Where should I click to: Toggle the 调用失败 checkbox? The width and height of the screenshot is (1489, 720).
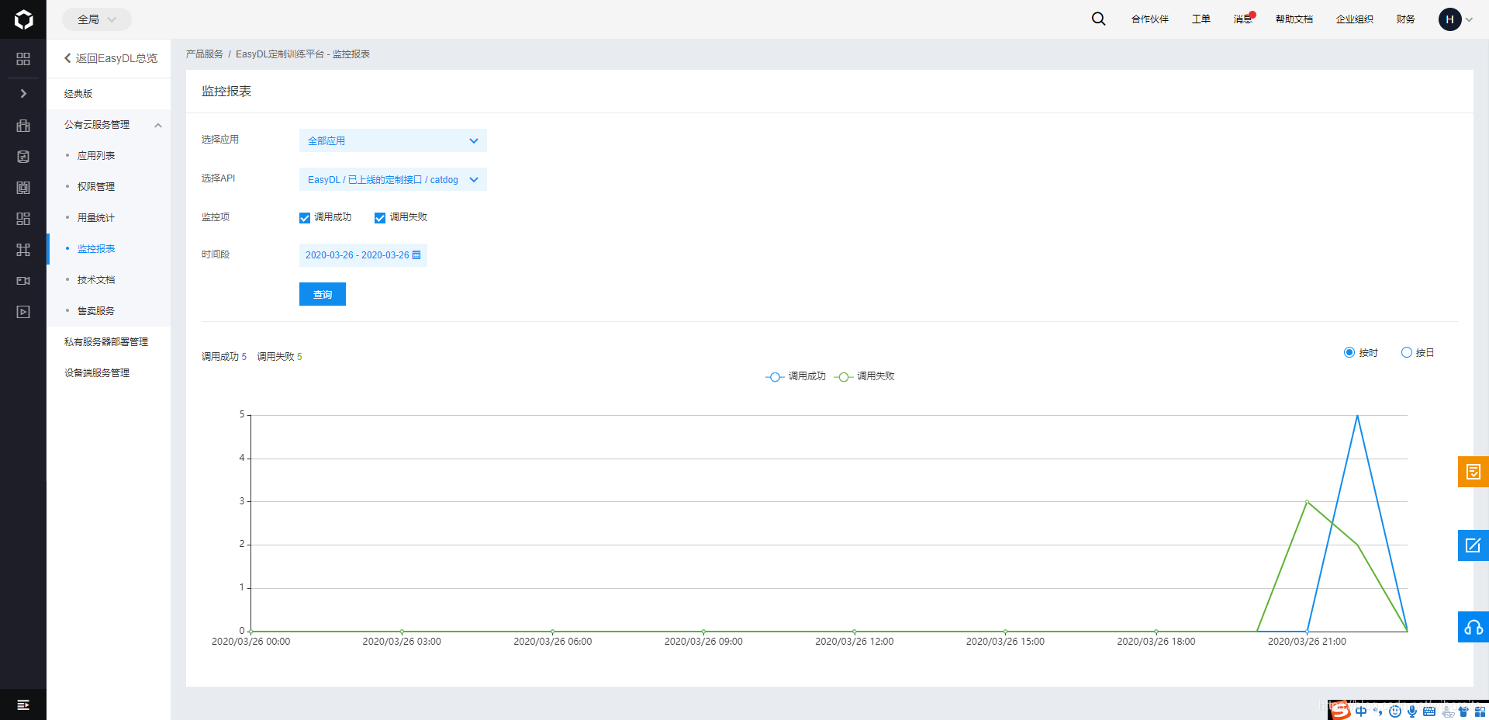tap(380, 218)
